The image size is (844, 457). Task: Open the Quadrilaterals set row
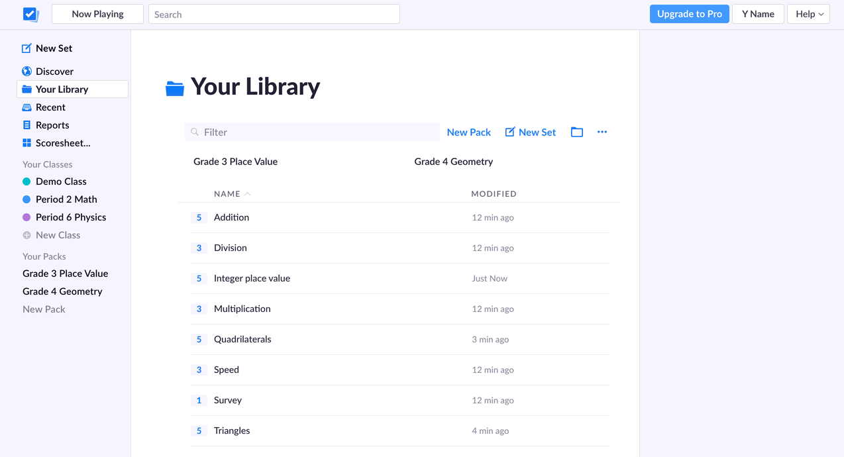(x=242, y=339)
